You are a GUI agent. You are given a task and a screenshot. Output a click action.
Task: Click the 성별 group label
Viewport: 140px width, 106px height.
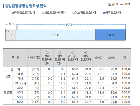pos(8,76)
